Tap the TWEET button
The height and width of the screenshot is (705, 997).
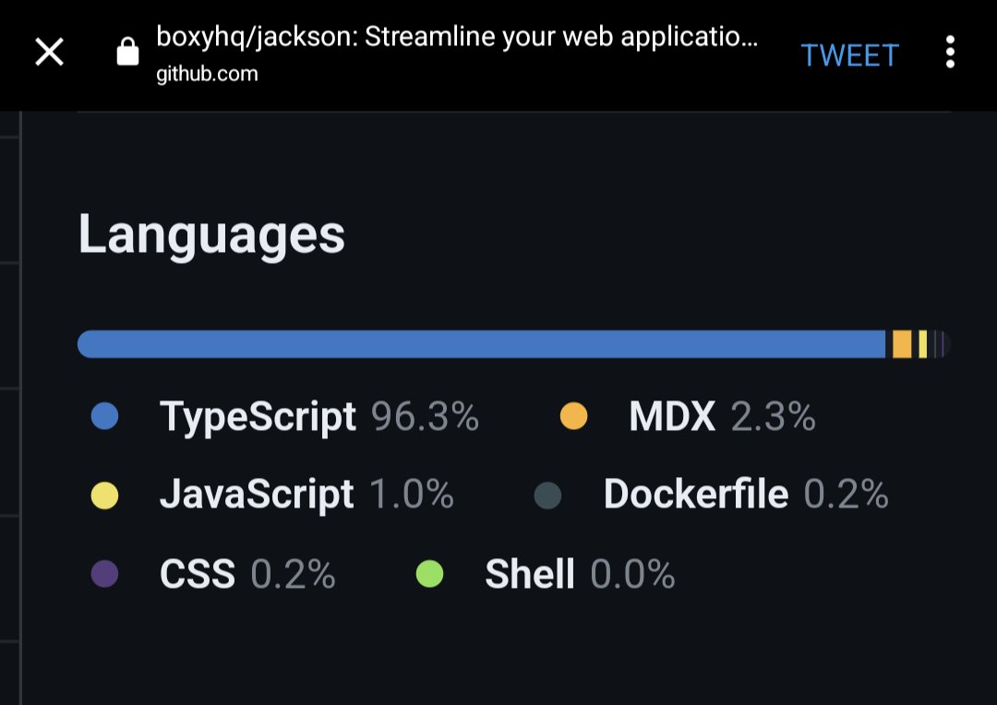(x=849, y=55)
